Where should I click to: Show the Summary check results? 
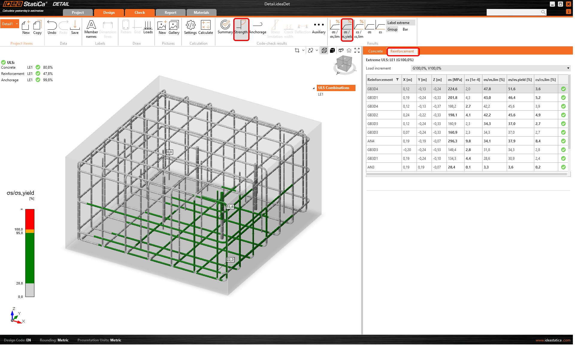[225, 27]
